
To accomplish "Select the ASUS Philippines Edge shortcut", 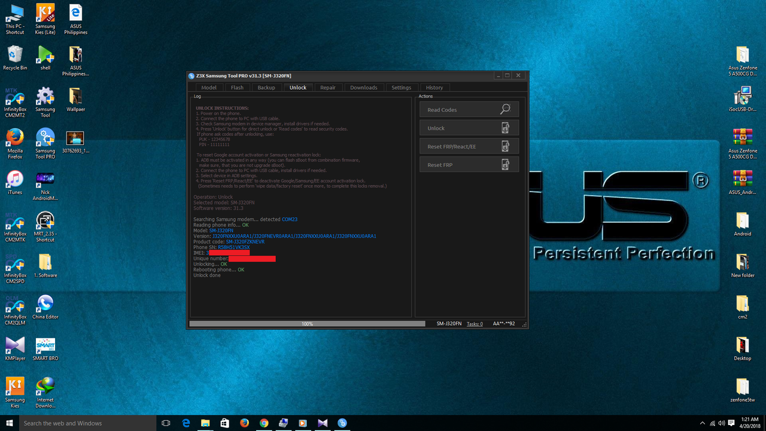I will [75, 19].
